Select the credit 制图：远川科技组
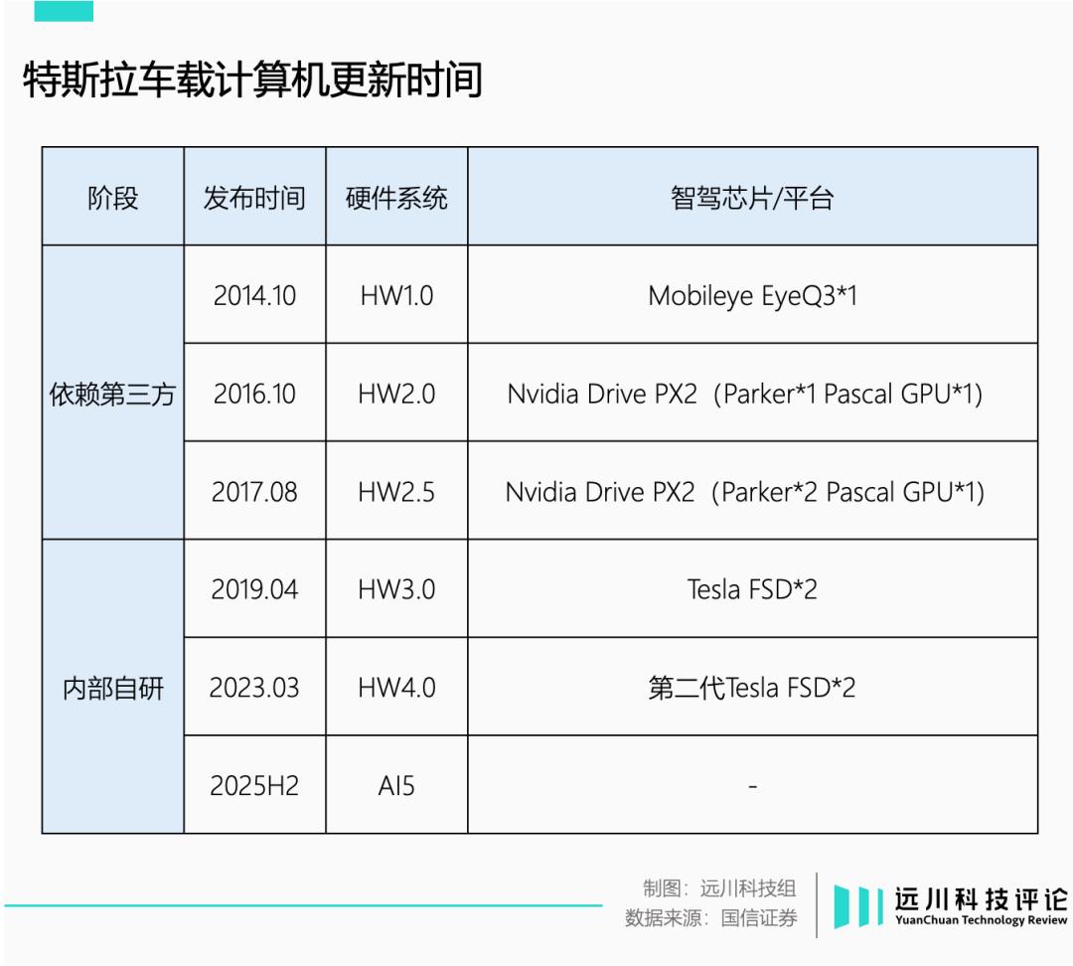The width and height of the screenshot is (1073, 966). (719, 887)
